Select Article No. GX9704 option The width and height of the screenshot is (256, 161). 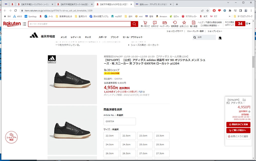(120, 121)
